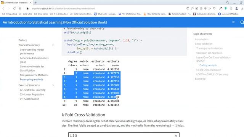244x137 pixels.
Task: Click the 4.922552 estimate value in row 1
Action: [x=113, y=69]
